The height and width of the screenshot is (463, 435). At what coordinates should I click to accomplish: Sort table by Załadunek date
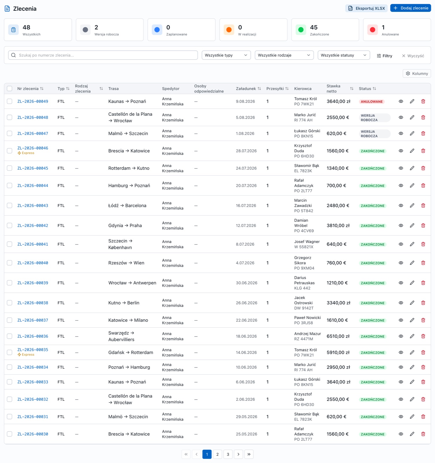pyautogui.click(x=259, y=89)
